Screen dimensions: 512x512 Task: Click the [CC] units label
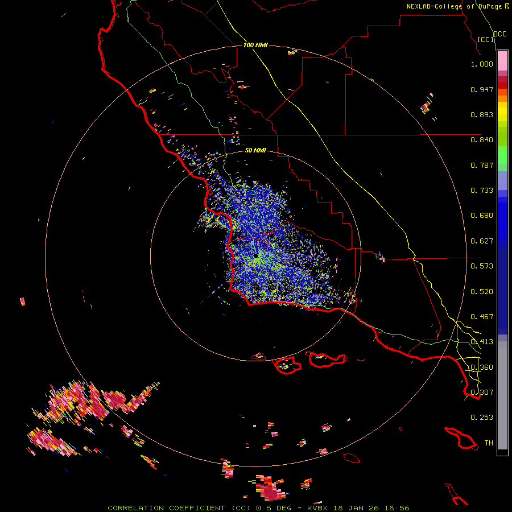click(486, 39)
